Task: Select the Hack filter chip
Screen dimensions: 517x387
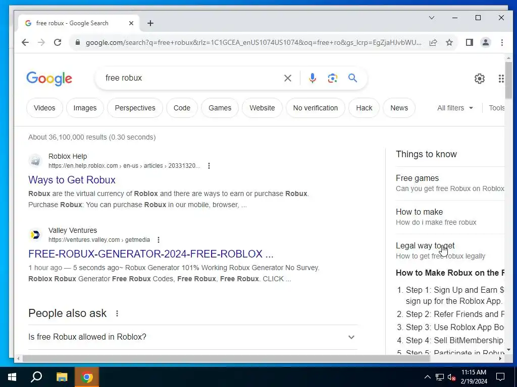Action: pyautogui.click(x=364, y=108)
